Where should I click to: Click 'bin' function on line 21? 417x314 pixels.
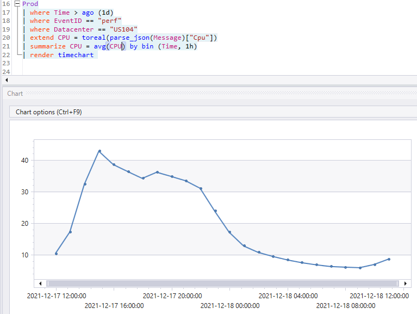coord(147,46)
